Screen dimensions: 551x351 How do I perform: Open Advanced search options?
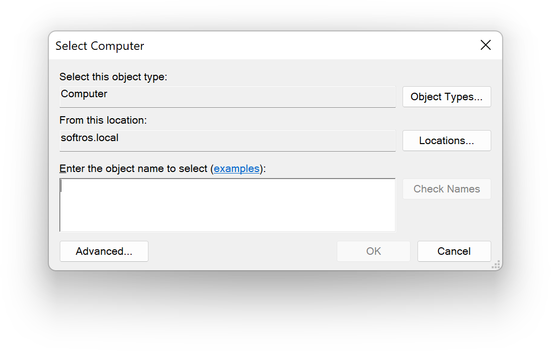click(x=104, y=251)
